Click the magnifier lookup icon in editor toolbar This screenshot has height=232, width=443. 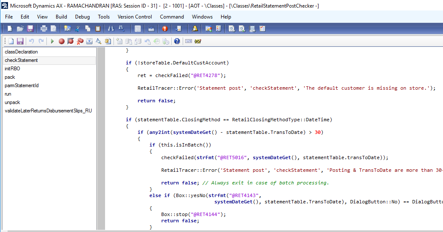[x=98, y=41]
